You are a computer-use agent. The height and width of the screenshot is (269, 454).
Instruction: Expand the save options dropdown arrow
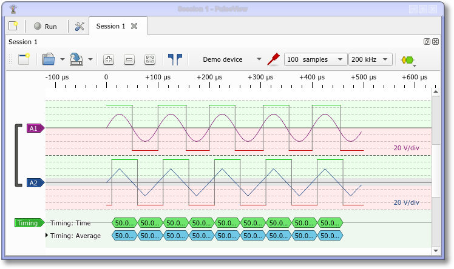point(90,59)
